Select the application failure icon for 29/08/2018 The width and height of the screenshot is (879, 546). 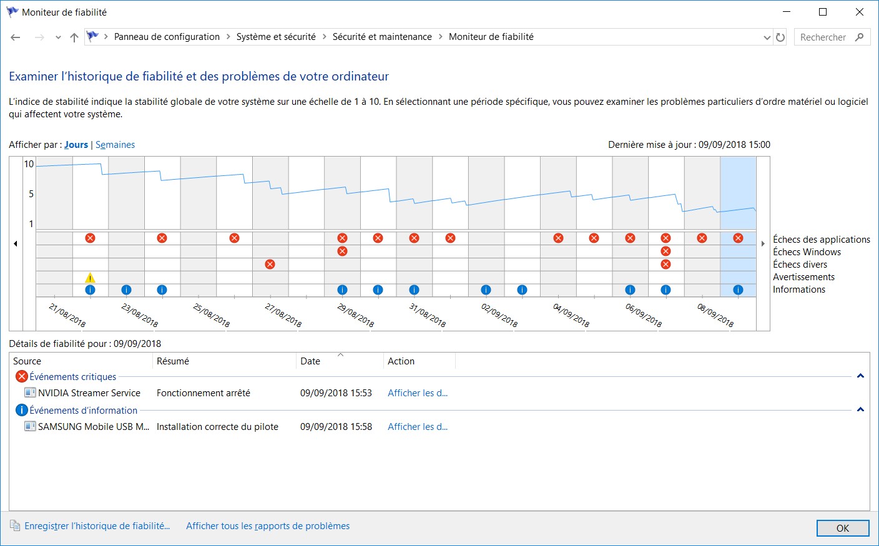click(342, 238)
